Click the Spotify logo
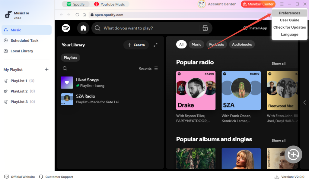 tap(66, 28)
